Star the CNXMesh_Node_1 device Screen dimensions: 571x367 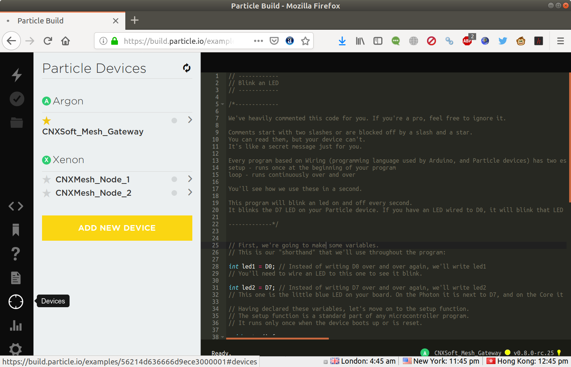tap(46, 179)
